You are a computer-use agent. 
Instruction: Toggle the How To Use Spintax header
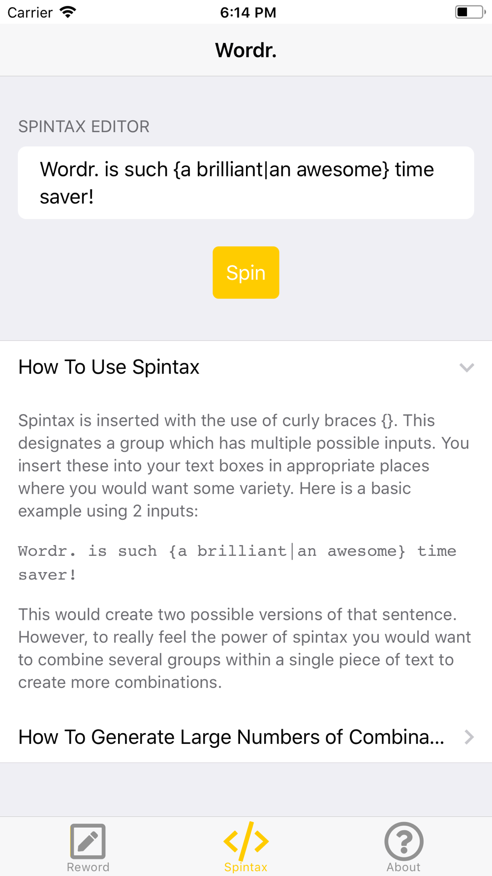(246, 367)
